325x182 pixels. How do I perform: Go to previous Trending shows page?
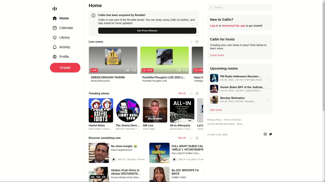coord(192,94)
